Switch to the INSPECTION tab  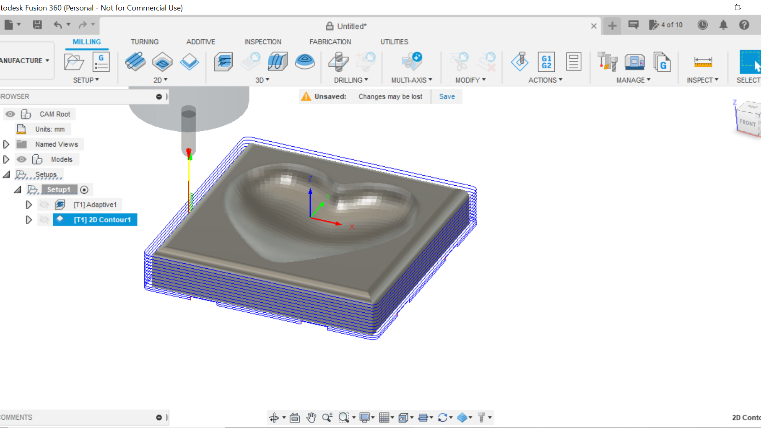(263, 42)
